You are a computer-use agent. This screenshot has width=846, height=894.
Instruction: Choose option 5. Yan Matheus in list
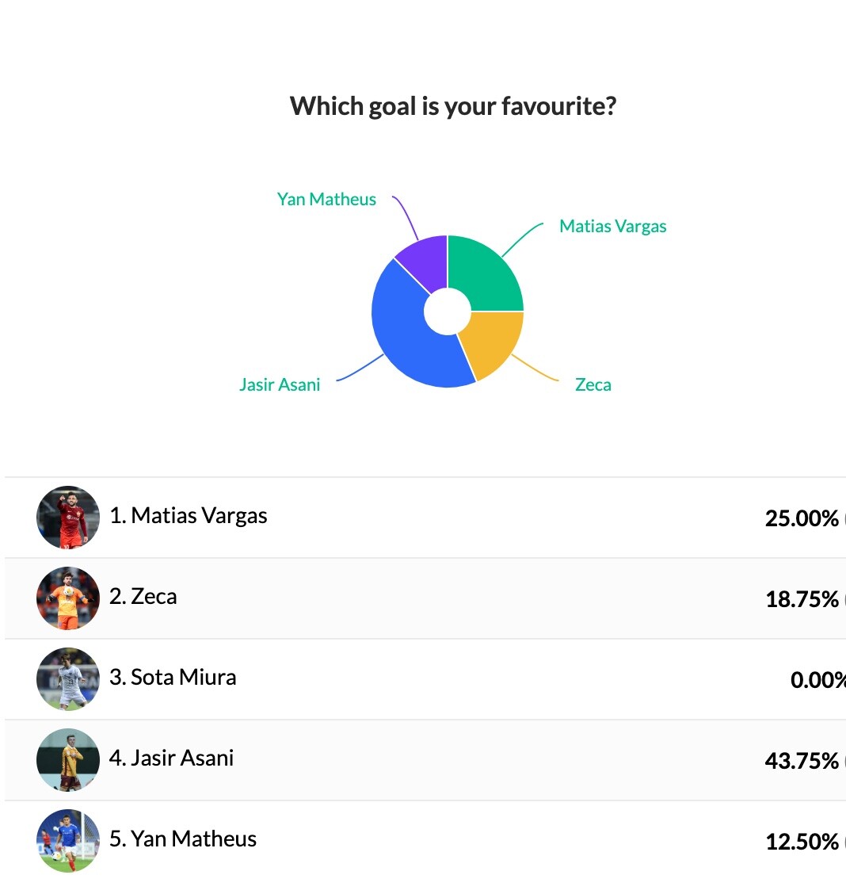tap(183, 839)
